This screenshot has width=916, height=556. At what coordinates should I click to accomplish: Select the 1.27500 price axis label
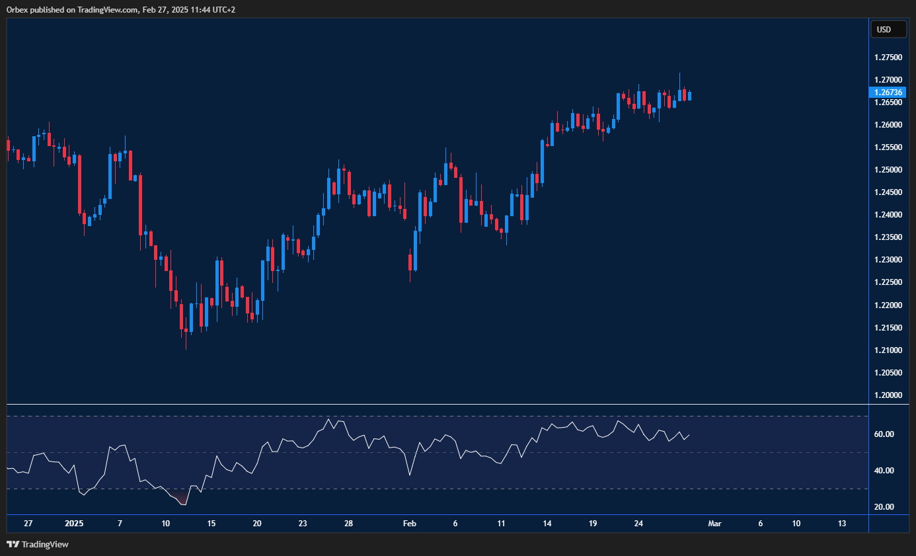[887, 58]
